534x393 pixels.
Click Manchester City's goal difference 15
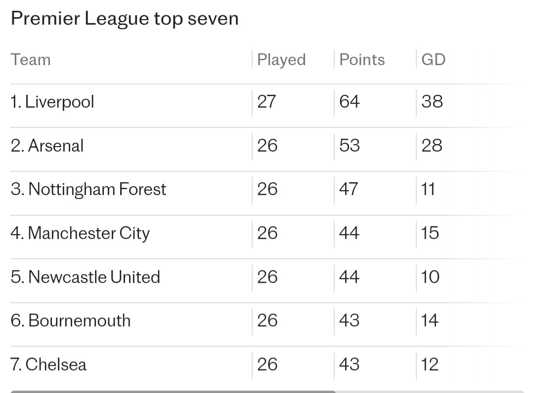click(x=430, y=233)
